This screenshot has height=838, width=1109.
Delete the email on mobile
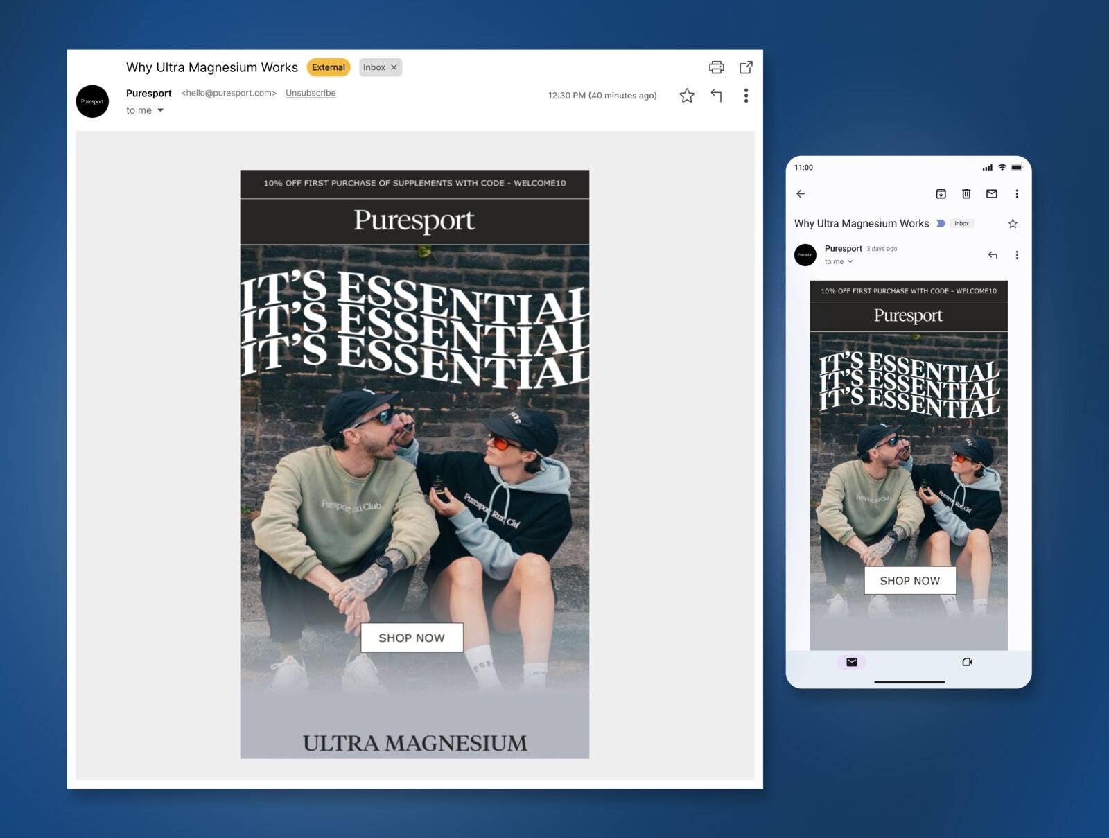coord(966,194)
